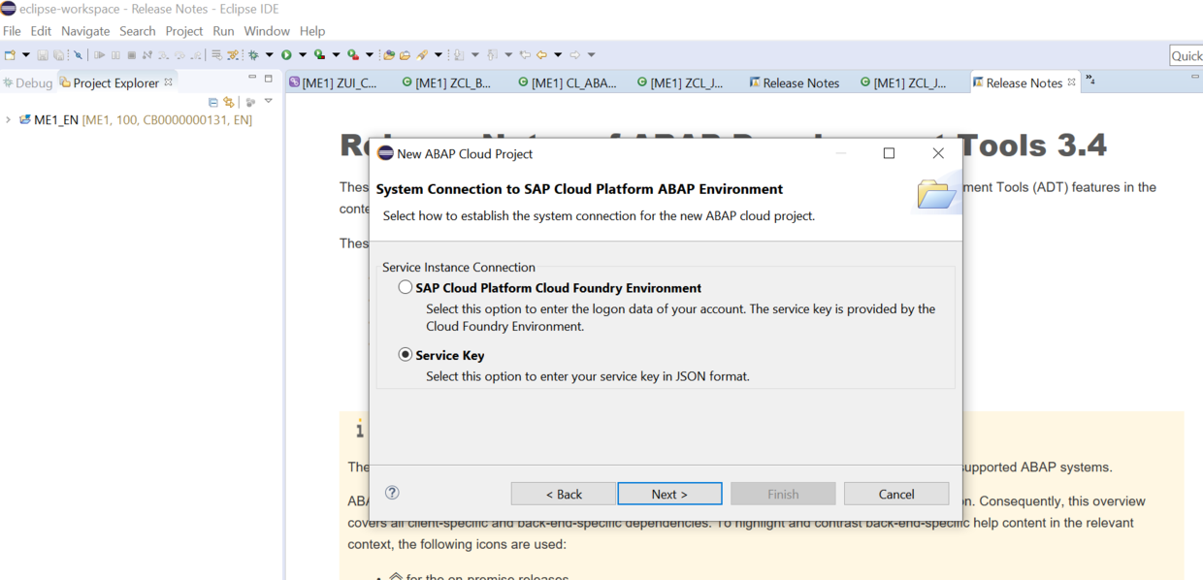Click the back navigation yellow arrow icon
This screenshot has height=580, width=1203.
click(542, 55)
